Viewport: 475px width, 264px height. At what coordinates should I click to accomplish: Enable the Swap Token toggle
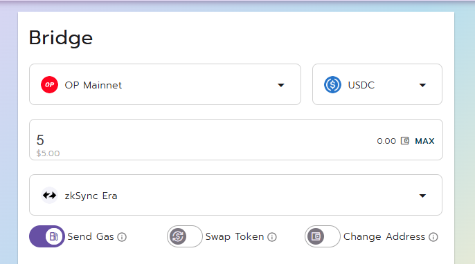[x=184, y=236]
